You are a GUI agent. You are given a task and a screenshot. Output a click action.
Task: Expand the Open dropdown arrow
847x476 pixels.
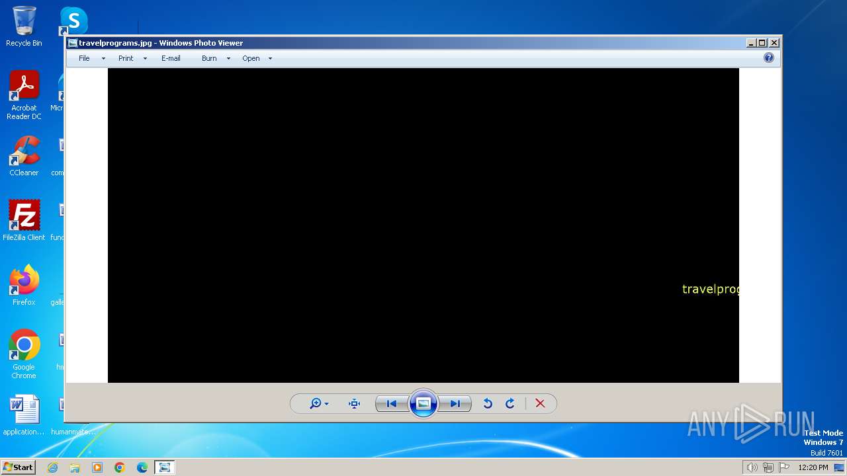point(270,59)
